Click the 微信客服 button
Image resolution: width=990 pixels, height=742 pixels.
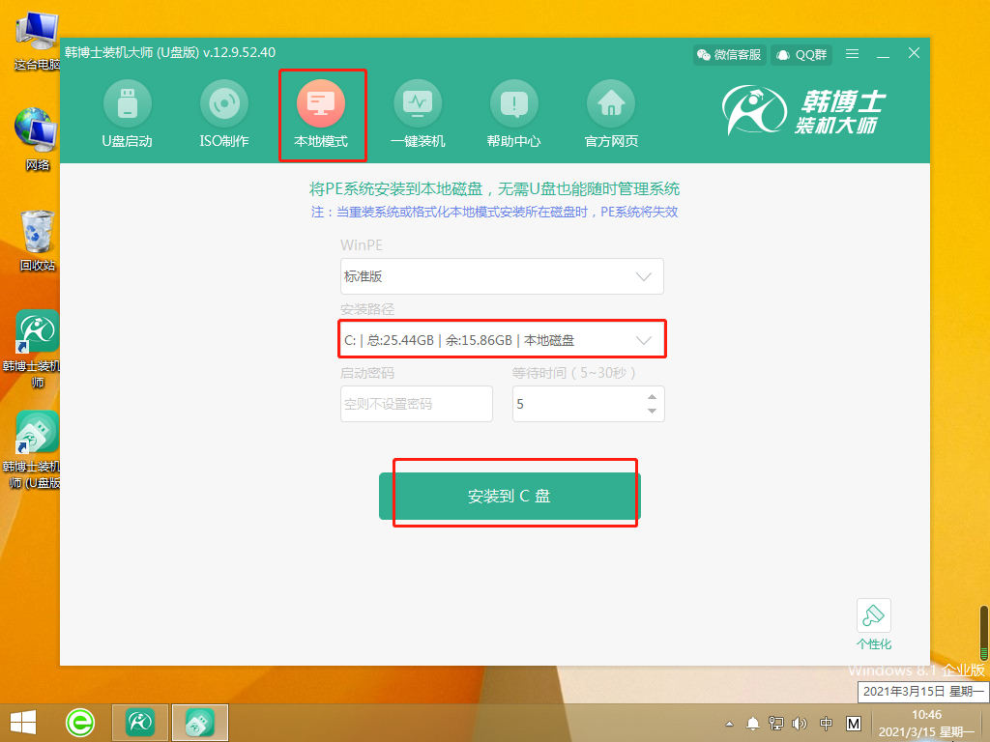tap(729, 55)
